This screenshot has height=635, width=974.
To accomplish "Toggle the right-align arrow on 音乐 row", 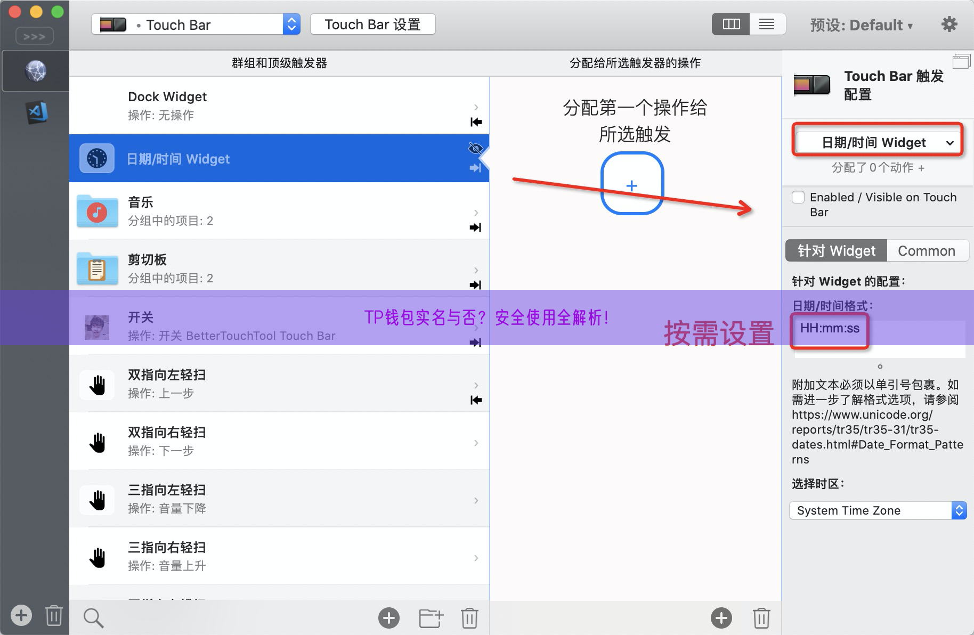I will [475, 227].
